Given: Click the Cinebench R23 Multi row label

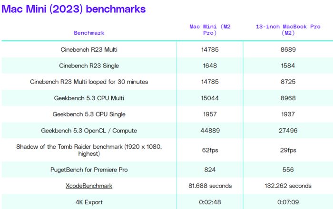Looking at the screenshot, I should [x=89, y=49].
